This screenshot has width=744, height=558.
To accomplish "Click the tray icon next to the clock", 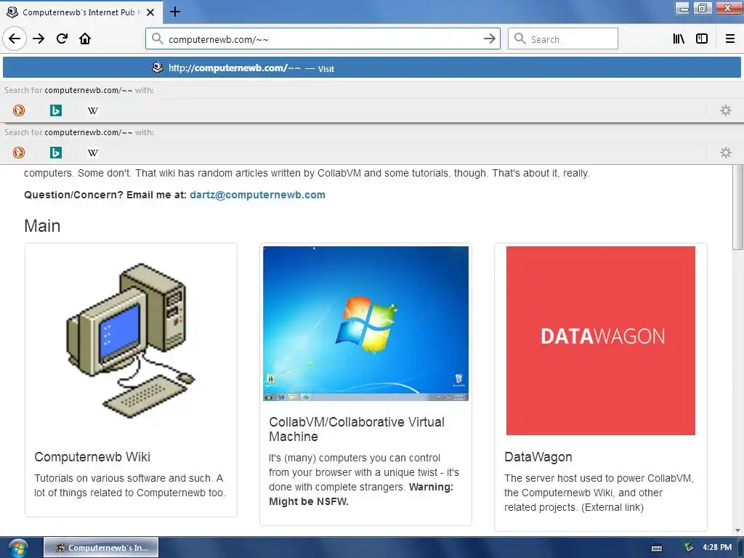I will coord(689,547).
